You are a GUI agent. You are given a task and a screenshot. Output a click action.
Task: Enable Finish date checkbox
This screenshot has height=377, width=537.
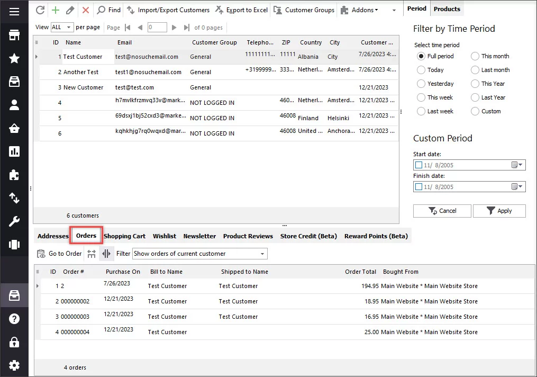418,187
